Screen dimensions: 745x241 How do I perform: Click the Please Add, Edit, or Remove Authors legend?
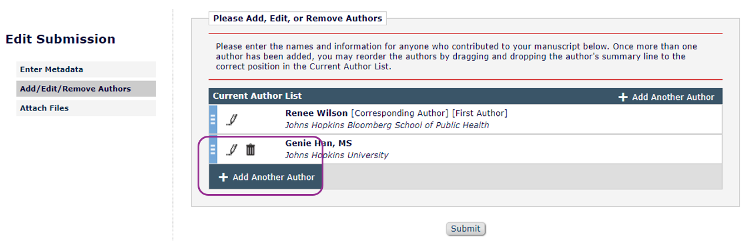click(298, 18)
